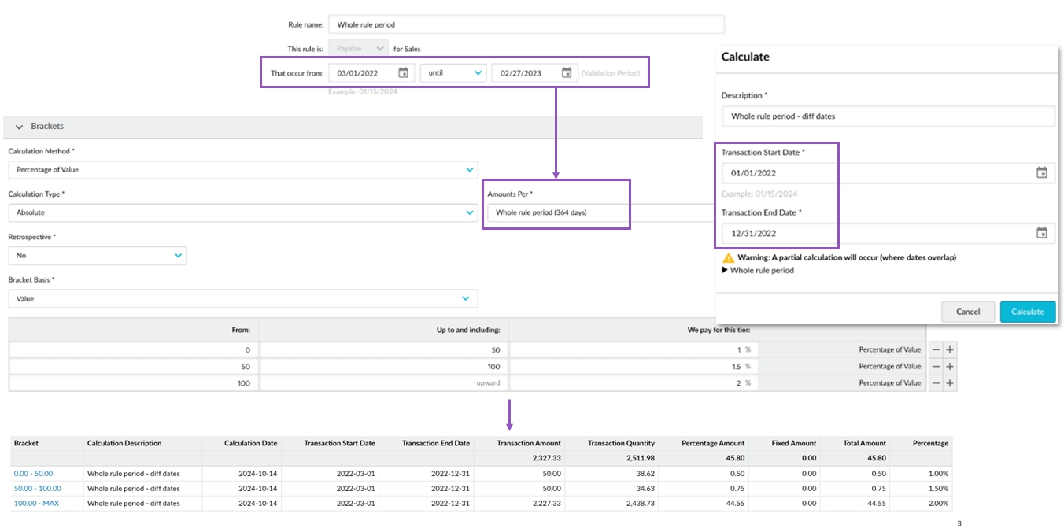Add a row after the 100 upward bracket
1064x532 pixels.
pos(950,383)
